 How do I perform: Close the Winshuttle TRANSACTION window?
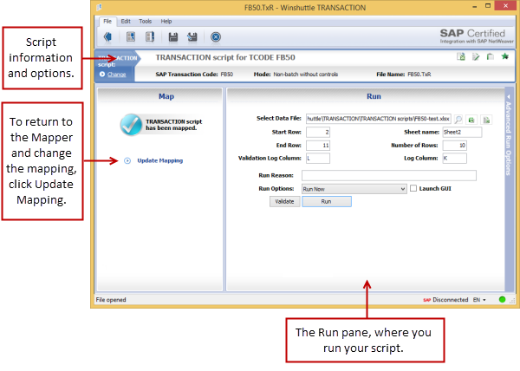505,6
